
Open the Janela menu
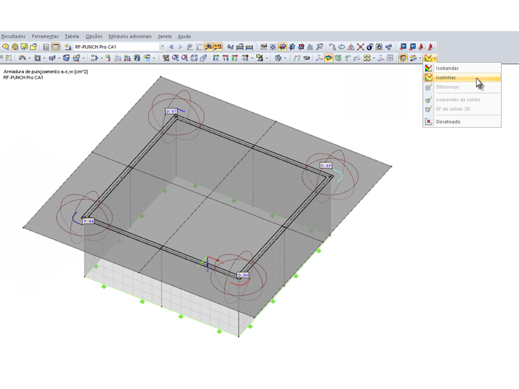click(x=165, y=36)
